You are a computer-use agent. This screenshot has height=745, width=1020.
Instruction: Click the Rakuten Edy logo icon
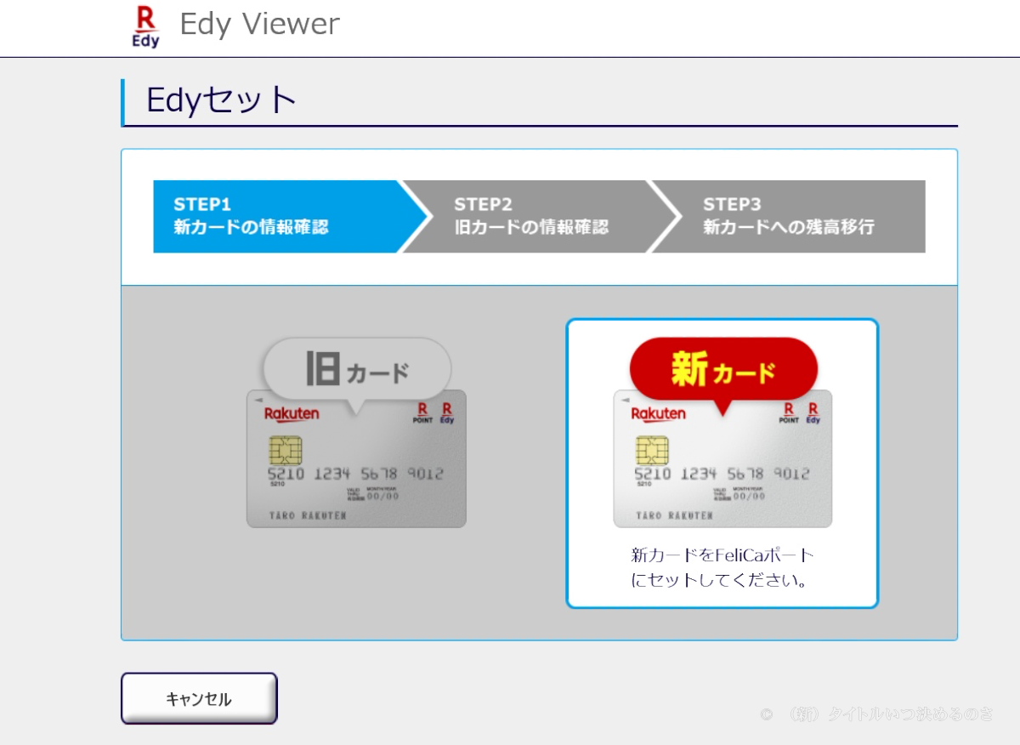click(x=145, y=26)
